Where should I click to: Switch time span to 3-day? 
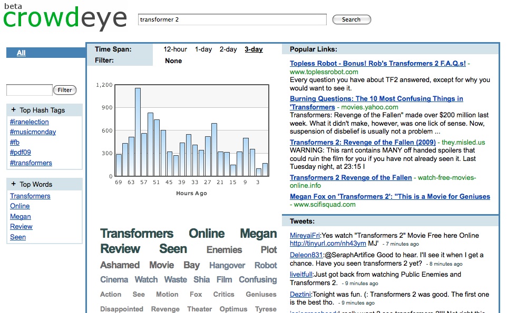point(254,49)
